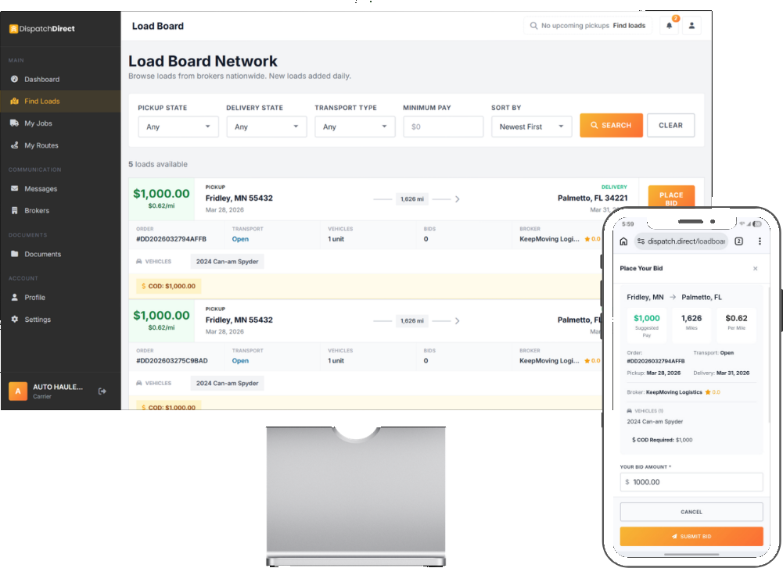Click the second load's Open transport link
Screen dimensions: 783x568
(x=240, y=360)
